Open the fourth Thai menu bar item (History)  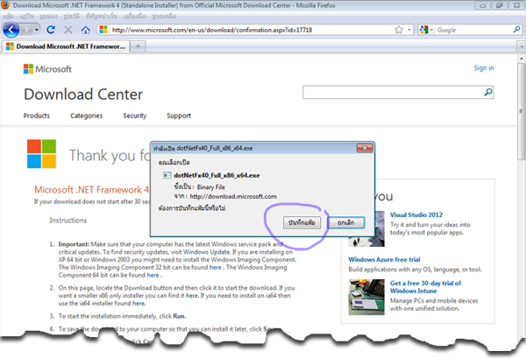(x=72, y=16)
